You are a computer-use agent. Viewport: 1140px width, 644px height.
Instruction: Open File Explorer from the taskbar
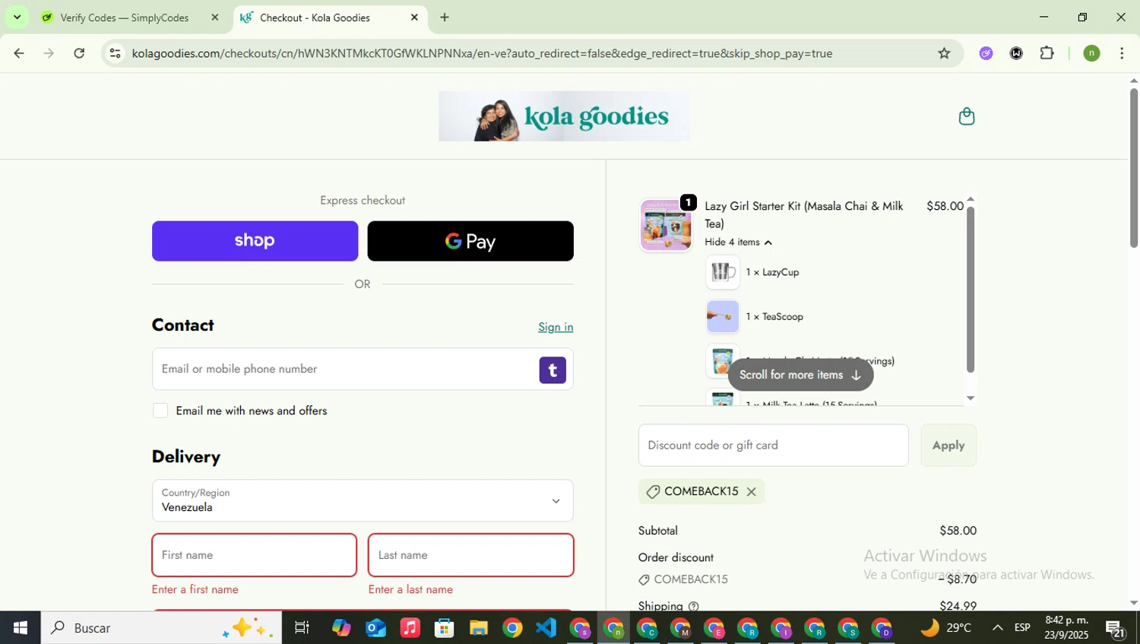(478, 628)
